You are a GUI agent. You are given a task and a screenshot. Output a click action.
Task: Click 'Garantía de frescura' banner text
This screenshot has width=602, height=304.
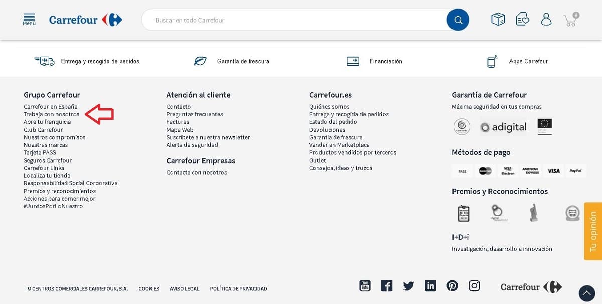pos(243,61)
